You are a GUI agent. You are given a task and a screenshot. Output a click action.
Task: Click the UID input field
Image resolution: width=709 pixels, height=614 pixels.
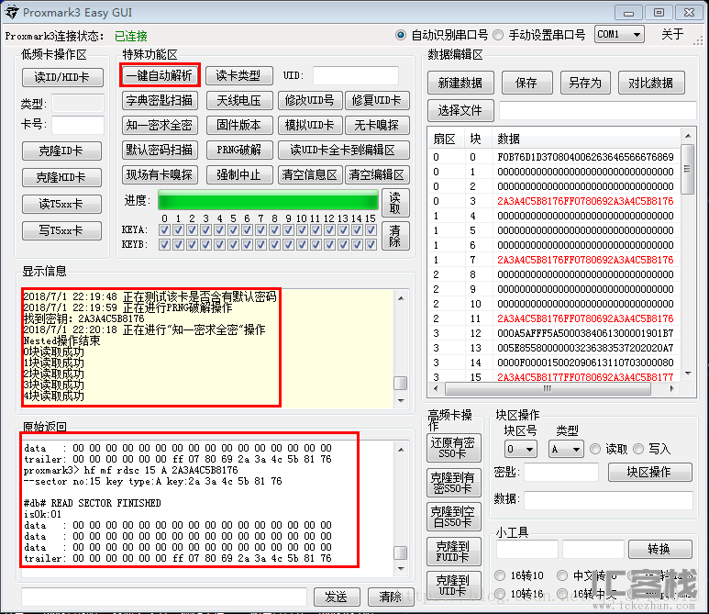355,75
